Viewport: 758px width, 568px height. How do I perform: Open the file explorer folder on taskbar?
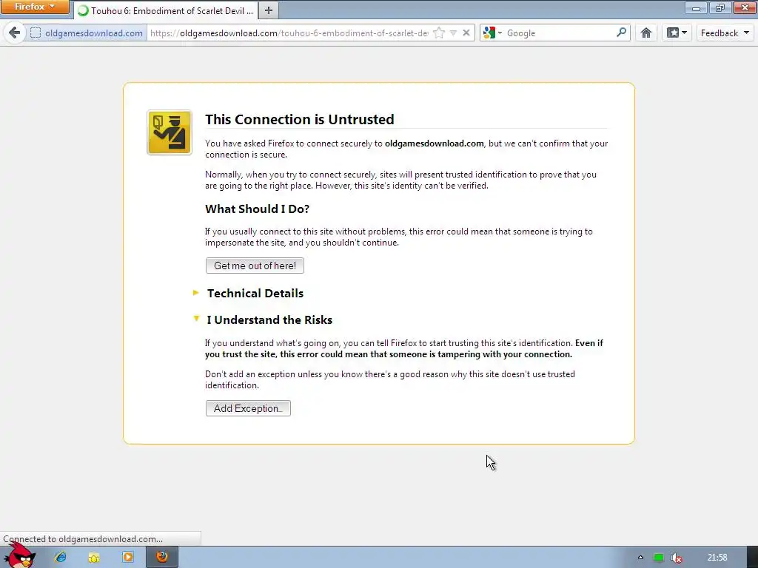click(x=94, y=558)
